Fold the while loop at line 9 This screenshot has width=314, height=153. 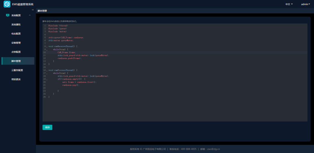47,50
